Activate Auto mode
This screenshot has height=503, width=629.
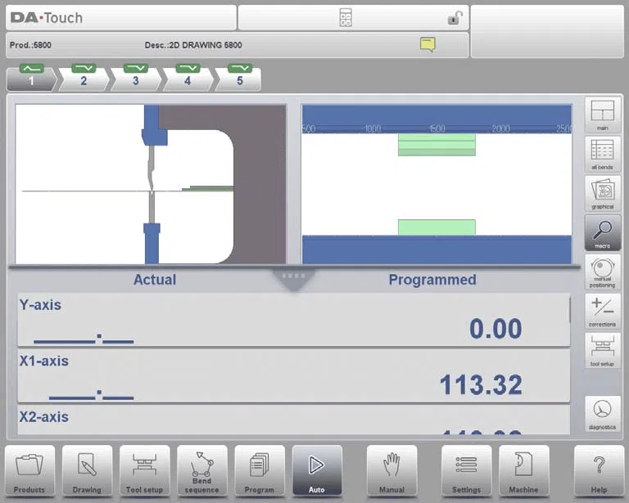point(317,470)
